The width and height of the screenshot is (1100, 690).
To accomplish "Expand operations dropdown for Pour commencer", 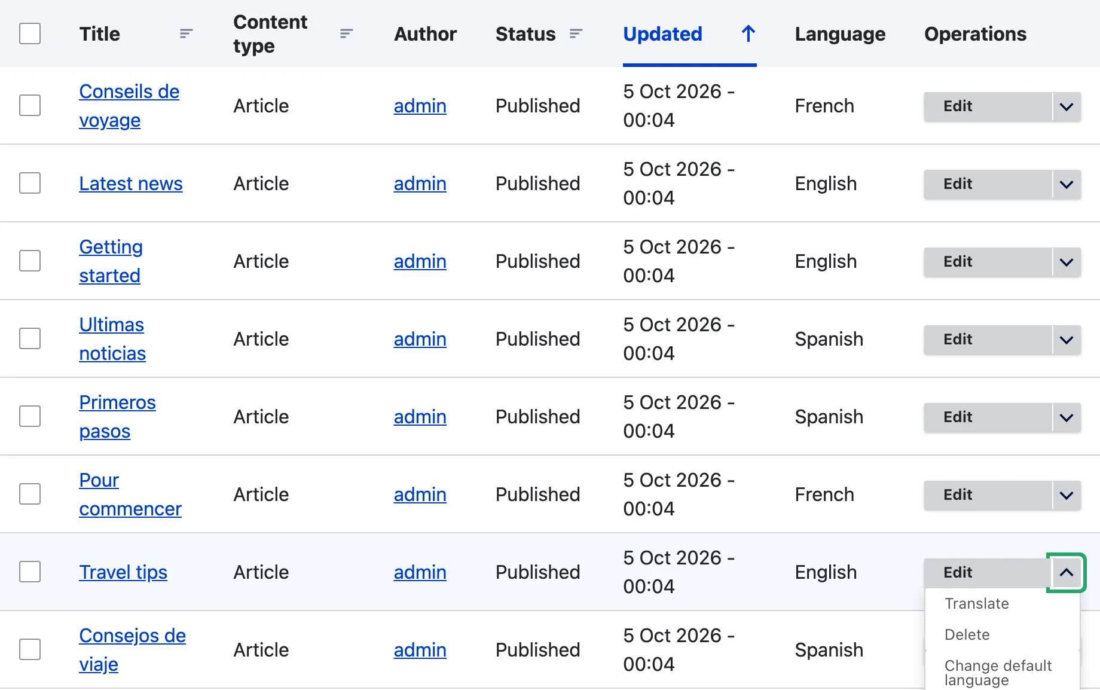I will (x=1067, y=495).
